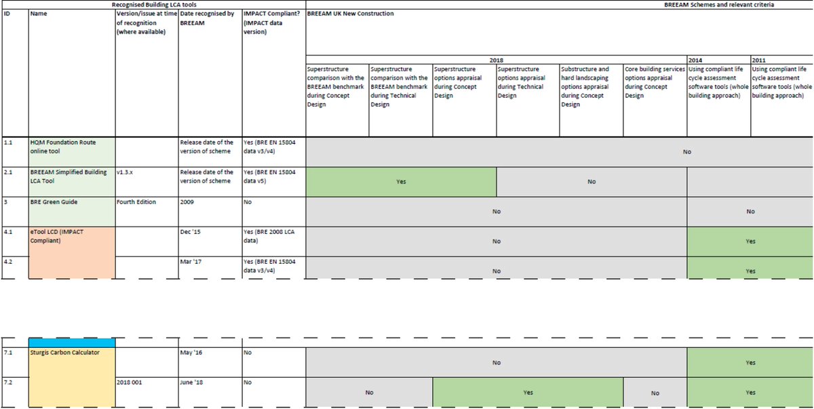
Task: Select the ID cell '2.1'
Action: click(14, 182)
